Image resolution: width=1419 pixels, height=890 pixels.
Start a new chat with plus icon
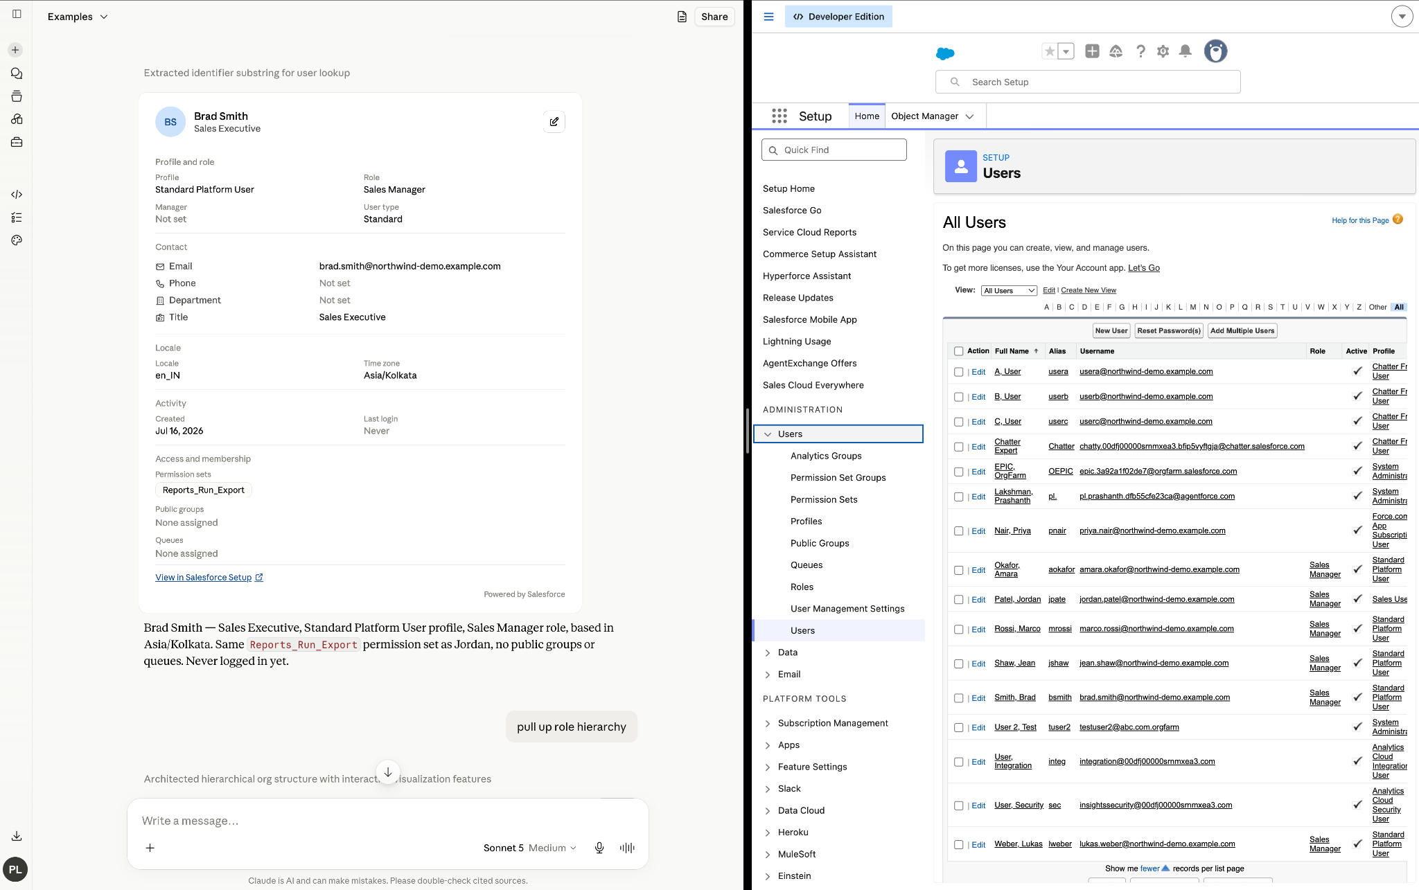point(15,50)
